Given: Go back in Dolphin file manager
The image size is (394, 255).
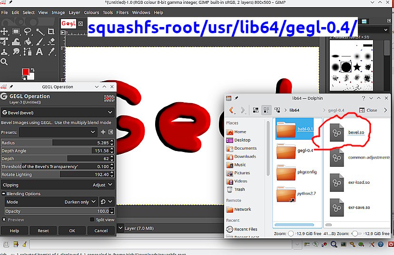Looking at the screenshot, I should pos(231,110).
